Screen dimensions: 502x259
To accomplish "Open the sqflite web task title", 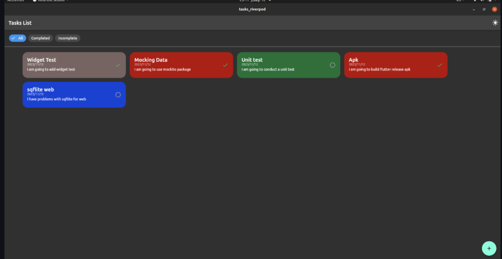I will [x=40, y=90].
